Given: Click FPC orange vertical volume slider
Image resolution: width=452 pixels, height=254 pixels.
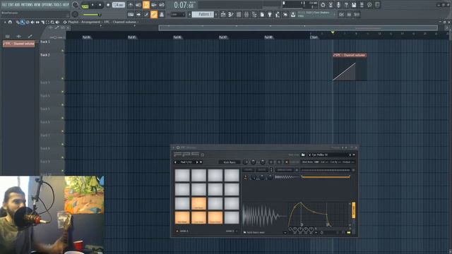Looking at the screenshot, I should point(354,210).
